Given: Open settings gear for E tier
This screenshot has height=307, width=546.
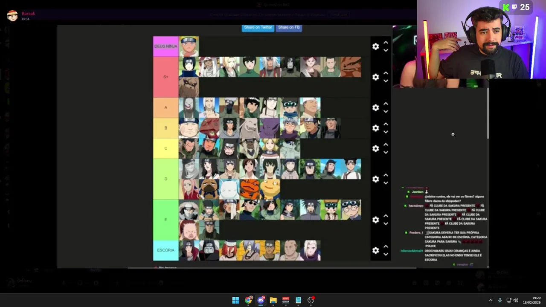Looking at the screenshot, I should click(x=375, y=220).
